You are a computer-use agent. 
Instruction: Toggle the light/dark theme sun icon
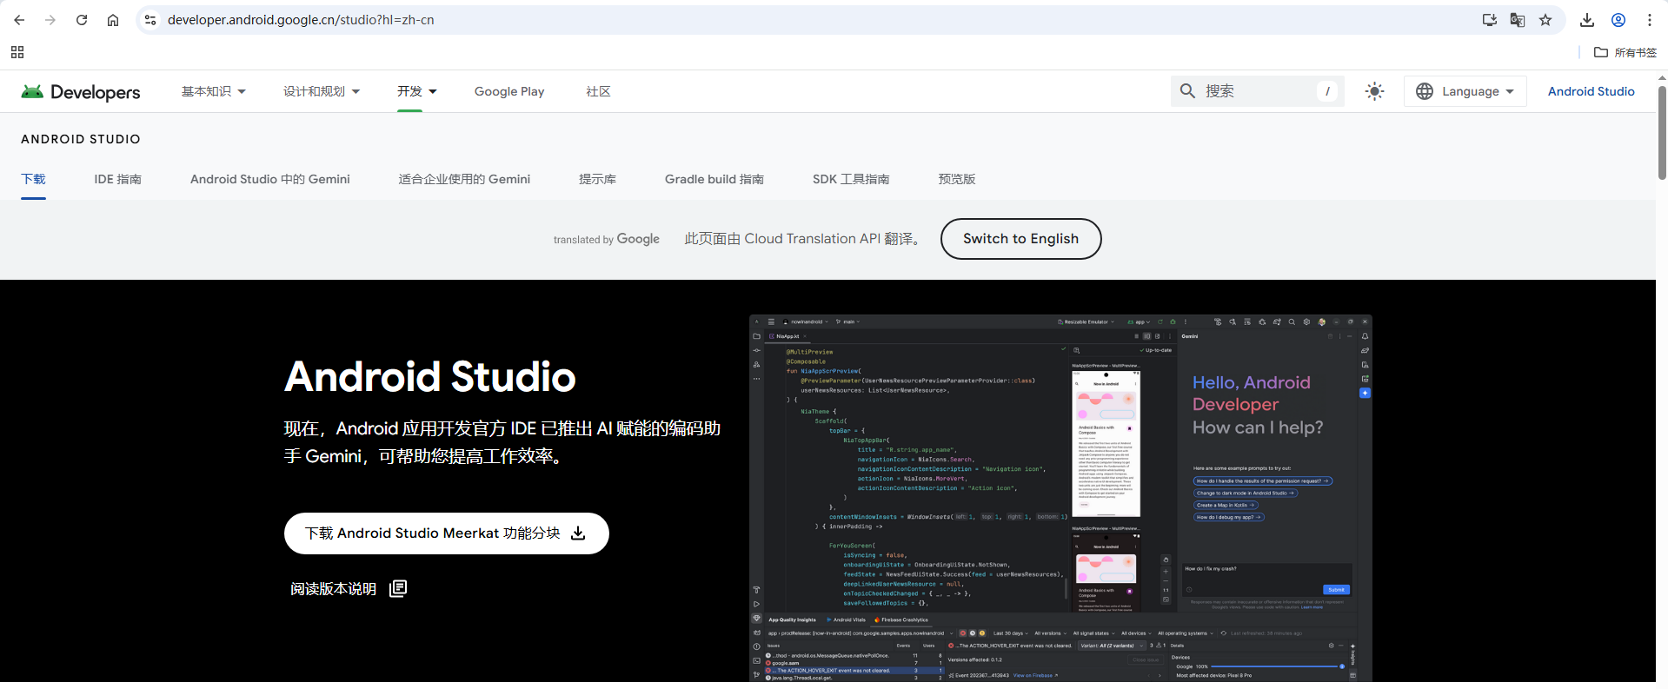1374,91
